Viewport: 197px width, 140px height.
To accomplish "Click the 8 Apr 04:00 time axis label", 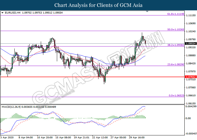I will (x=26, y=137).
